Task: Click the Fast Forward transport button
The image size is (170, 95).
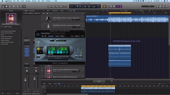Action: point(53,6)
